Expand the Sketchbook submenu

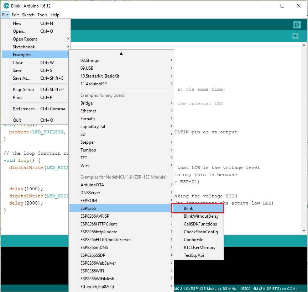click(36, 47)
